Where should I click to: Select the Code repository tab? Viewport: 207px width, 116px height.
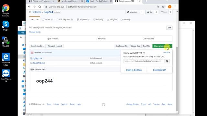(35, 19)
